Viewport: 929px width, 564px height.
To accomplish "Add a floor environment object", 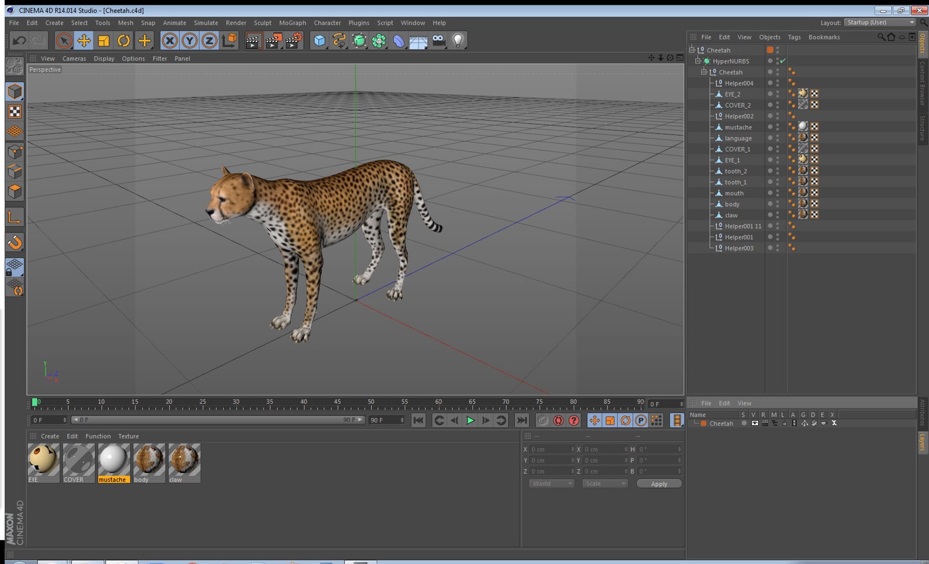I will (419, 40).
